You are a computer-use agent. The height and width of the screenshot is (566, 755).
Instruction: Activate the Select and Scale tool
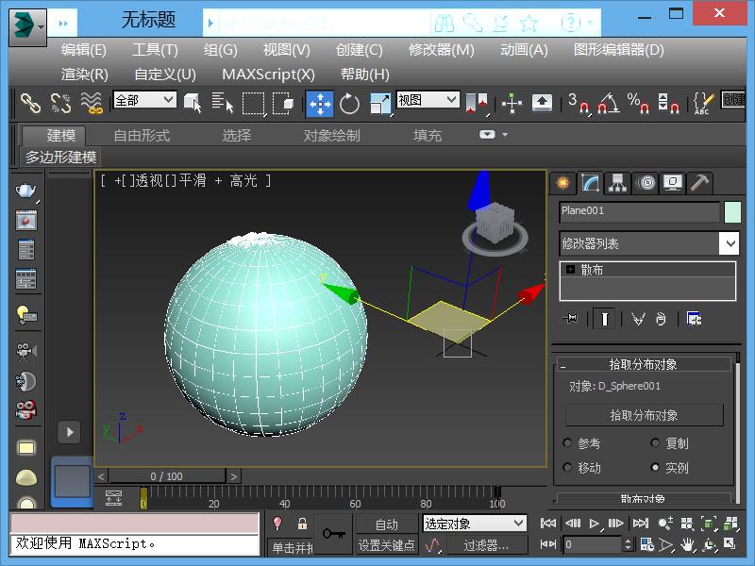[x=380, y=103]
